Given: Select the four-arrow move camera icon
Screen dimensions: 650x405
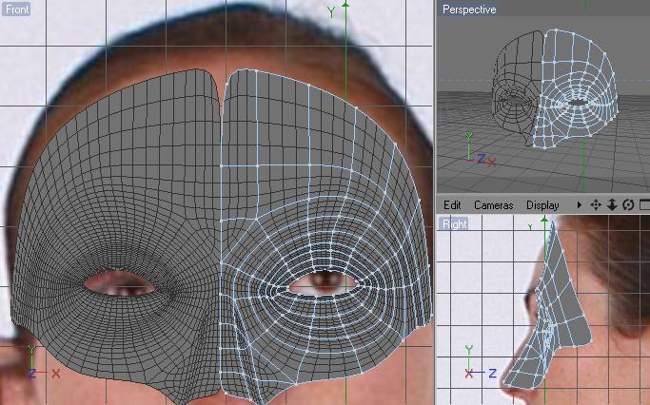Looking at the screenshot, I should 596,205.
